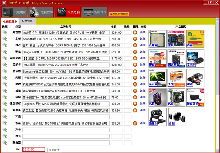Click the empty 路由器 brand model field

point(66,142)
